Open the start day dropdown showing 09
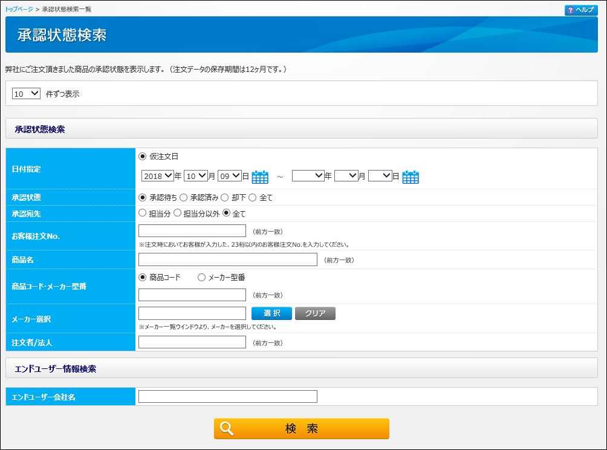 (x=229, y=176)
